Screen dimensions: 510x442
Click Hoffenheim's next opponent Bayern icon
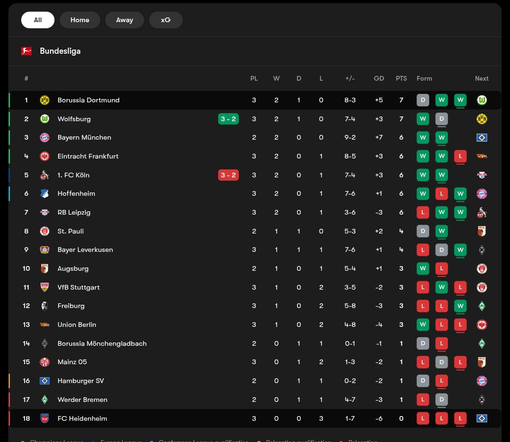[482, 194]
